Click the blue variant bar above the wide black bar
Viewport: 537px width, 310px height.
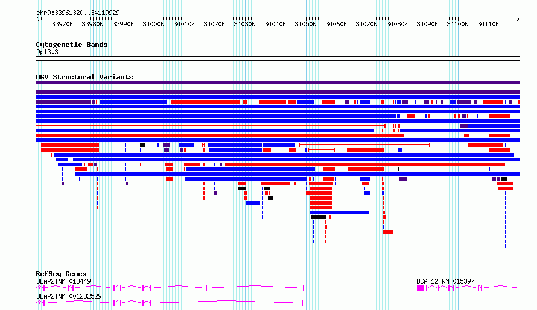tap(339, 212)
